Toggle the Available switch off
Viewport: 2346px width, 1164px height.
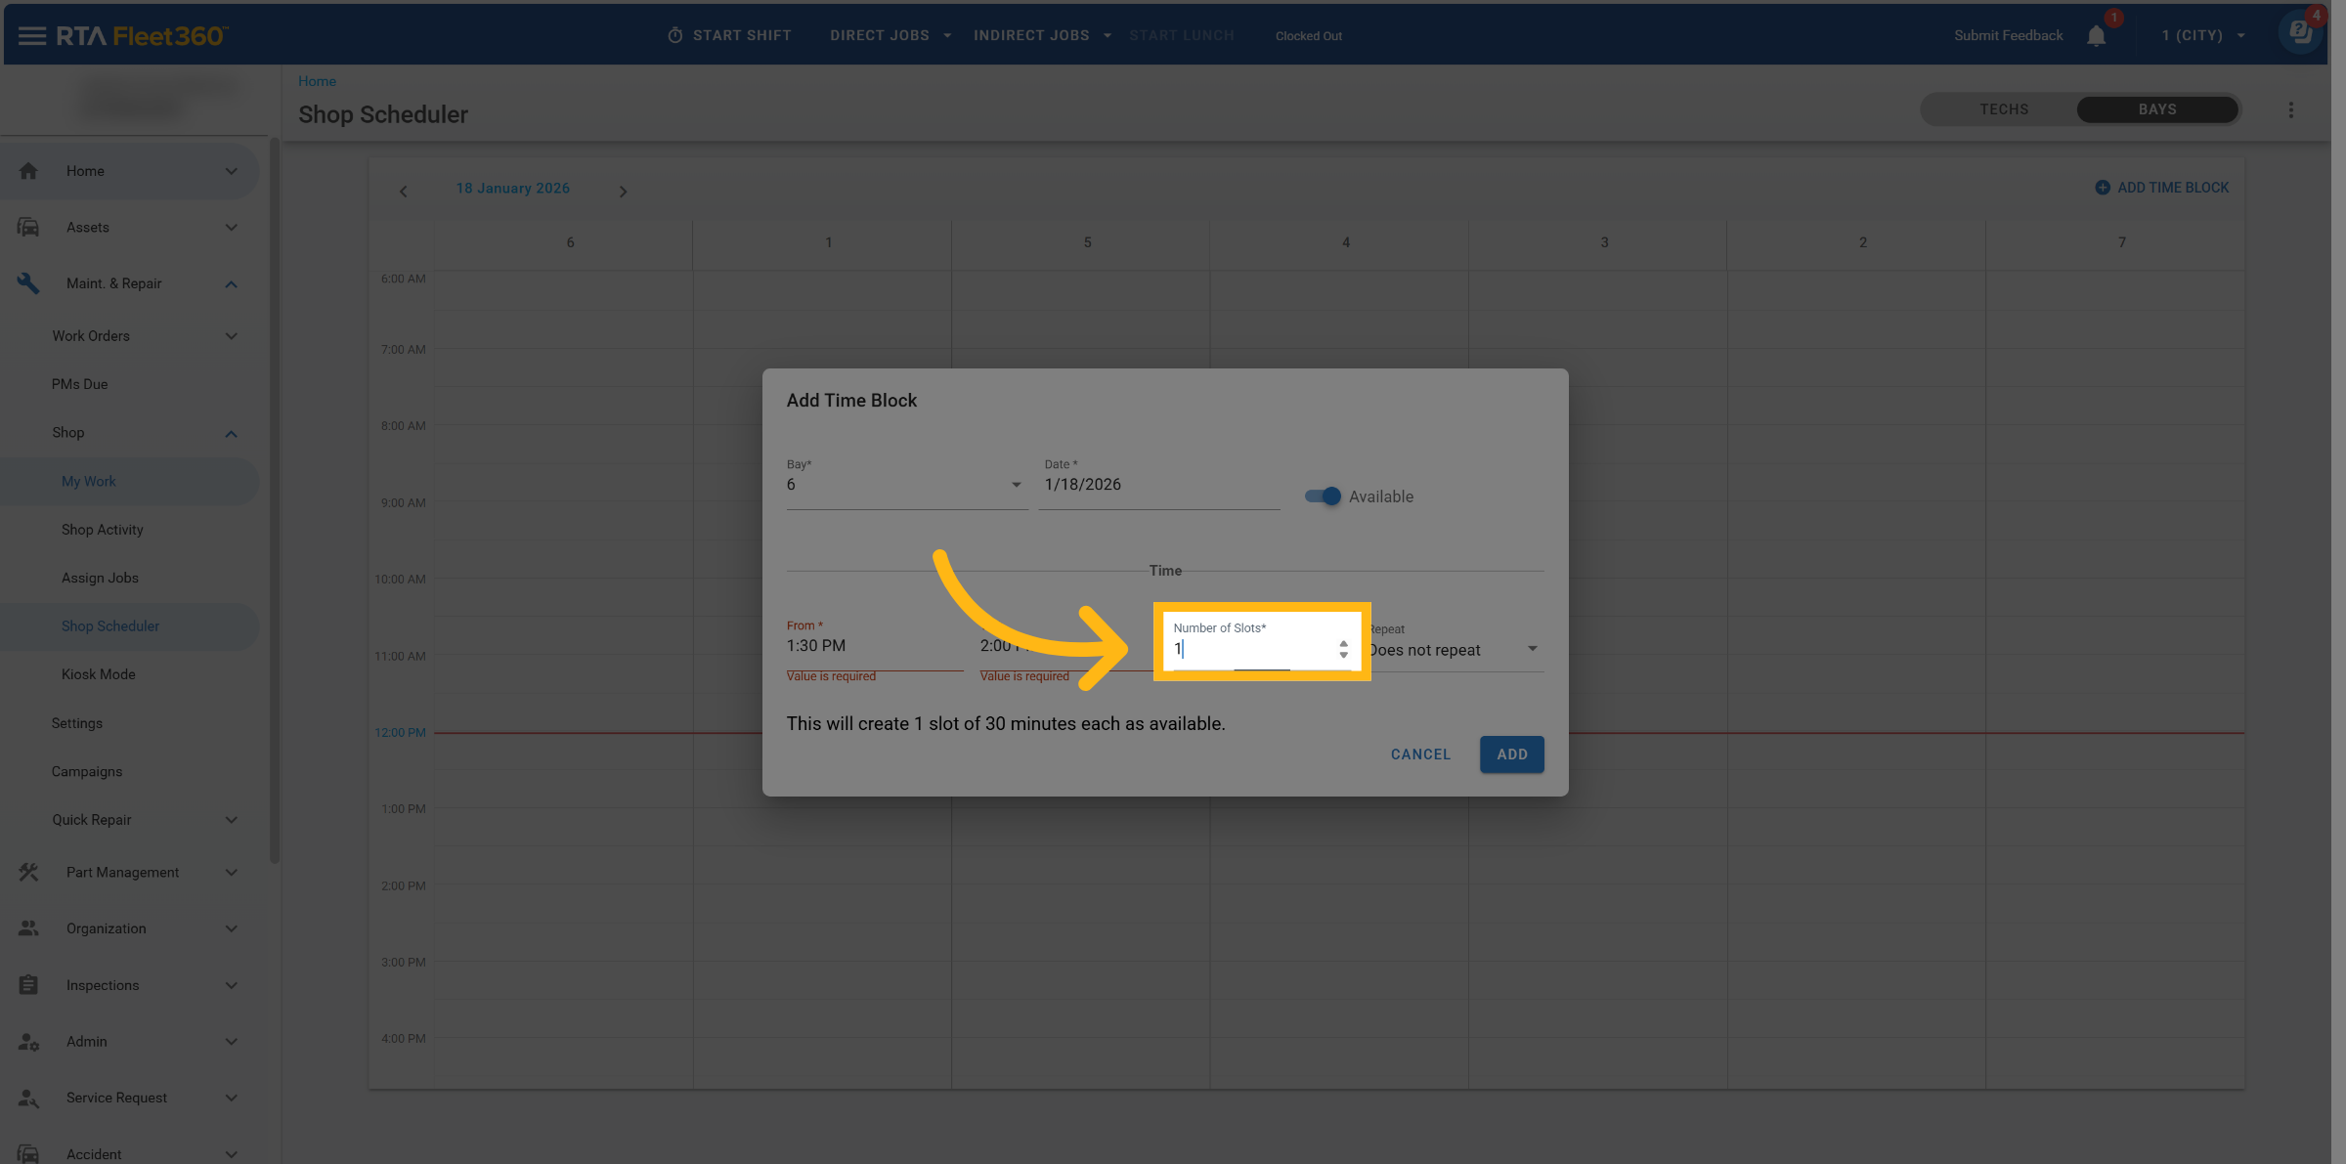click(1324, 496)
